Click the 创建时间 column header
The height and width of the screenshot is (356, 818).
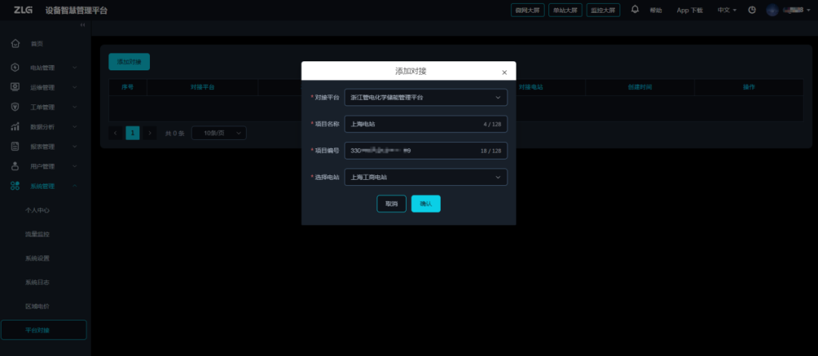tap(639, 87)
